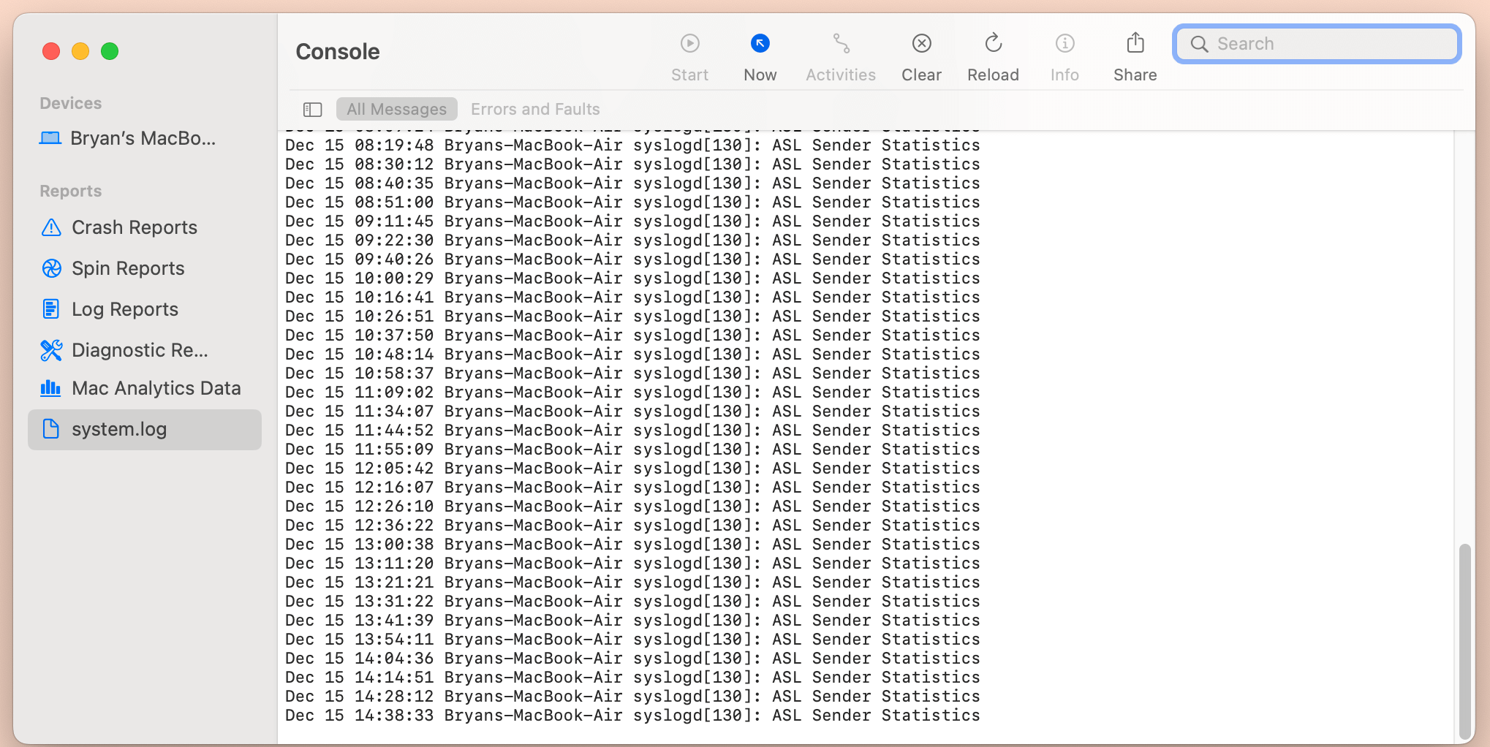Screen dimensions: 1490x747
Task: Switch to Errors and Faults filter
Action: (535, 110)
